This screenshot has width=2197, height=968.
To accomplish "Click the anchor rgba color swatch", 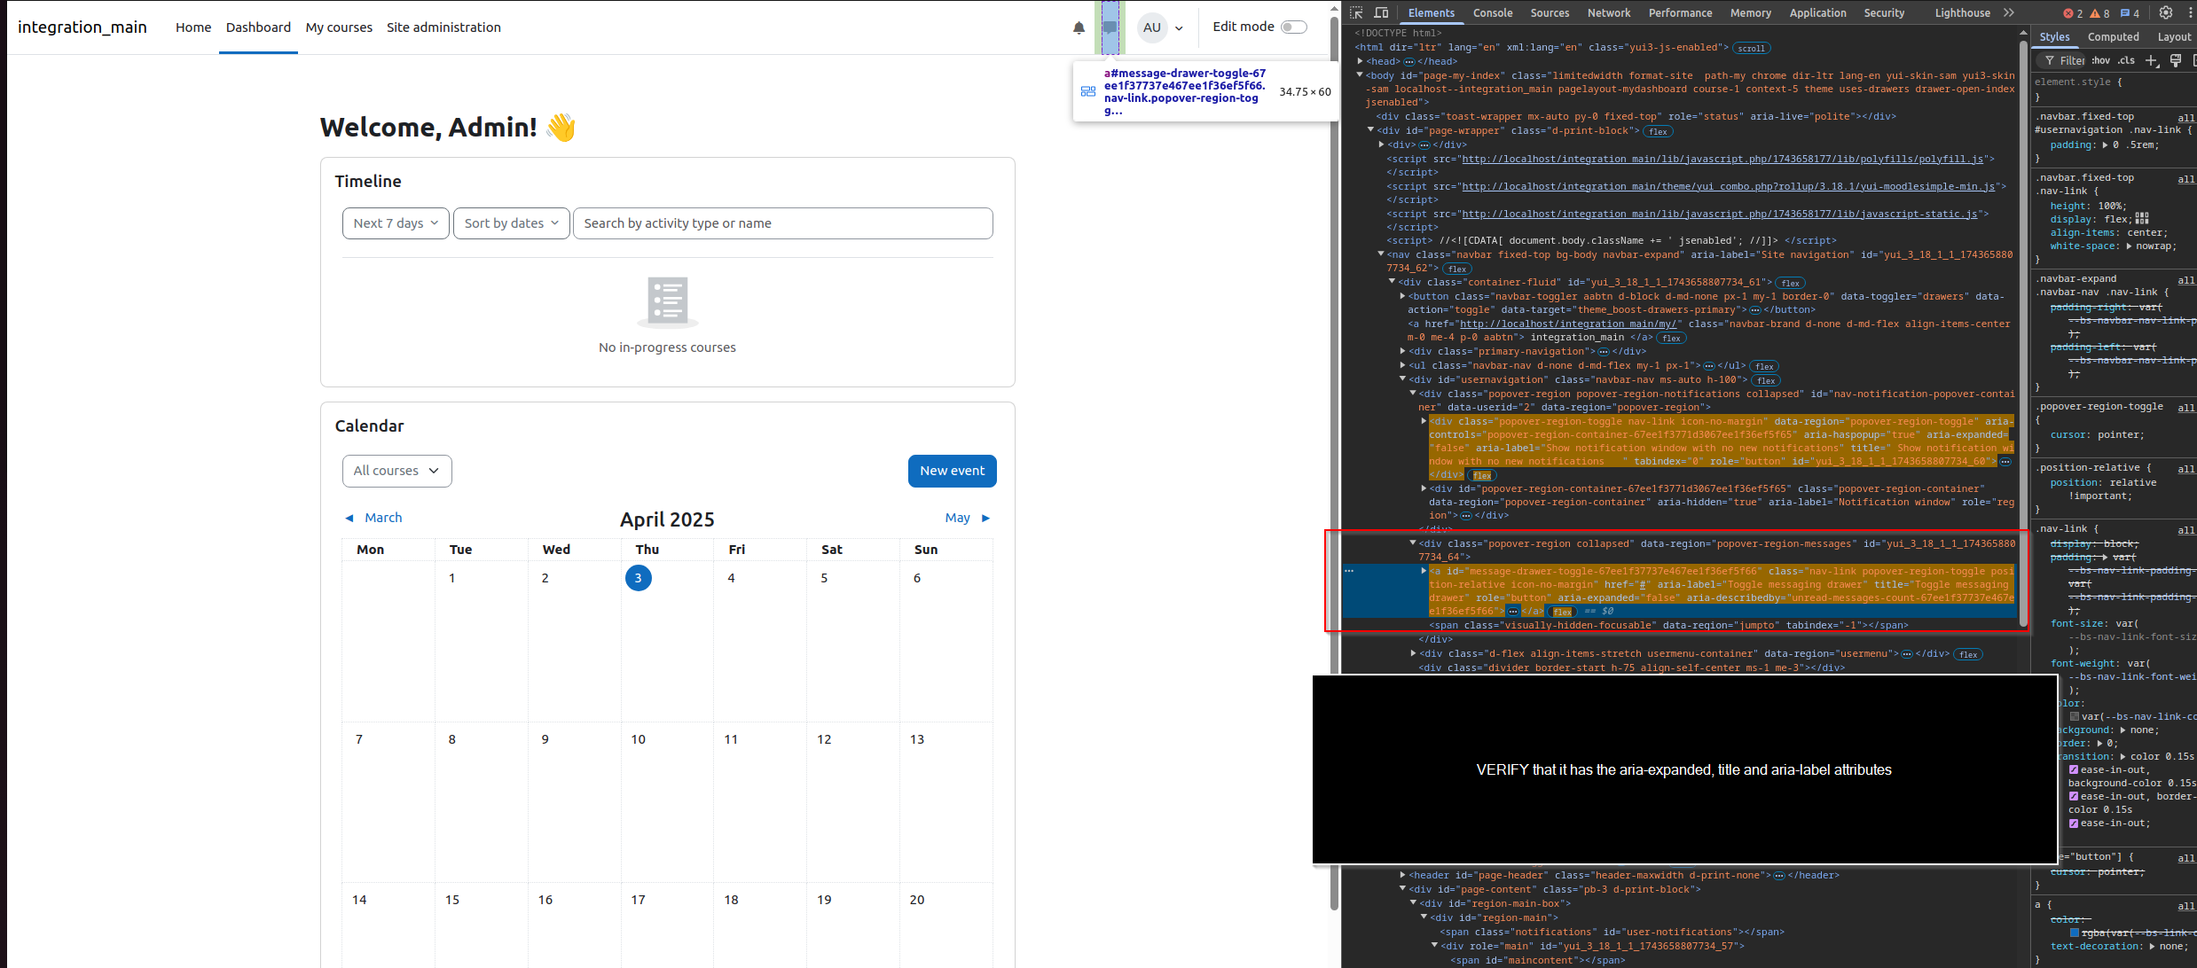I will tap(2074, 933).
